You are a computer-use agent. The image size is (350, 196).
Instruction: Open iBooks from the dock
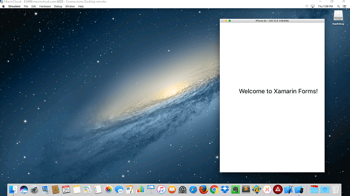coord(172,190)
